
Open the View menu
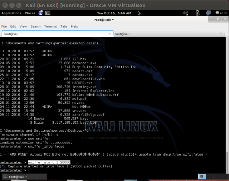(23, 26)
